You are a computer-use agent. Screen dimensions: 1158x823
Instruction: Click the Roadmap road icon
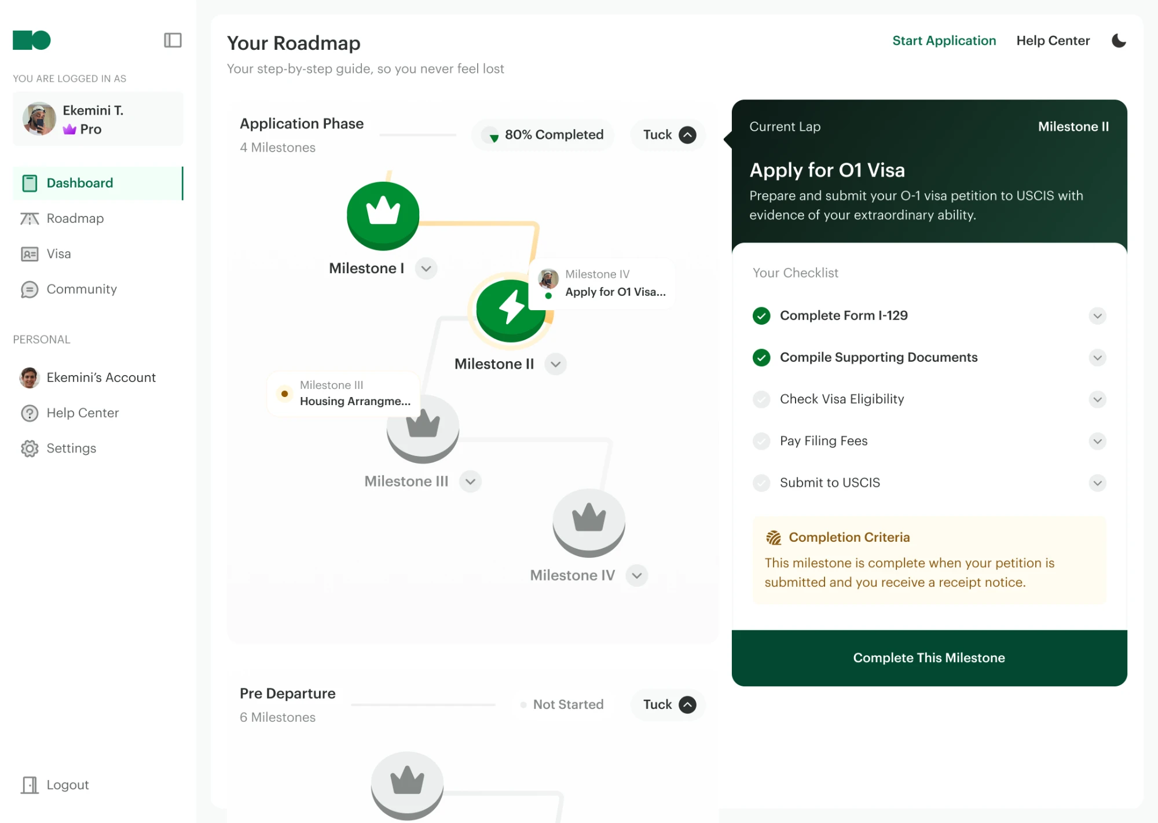[30, 218]
